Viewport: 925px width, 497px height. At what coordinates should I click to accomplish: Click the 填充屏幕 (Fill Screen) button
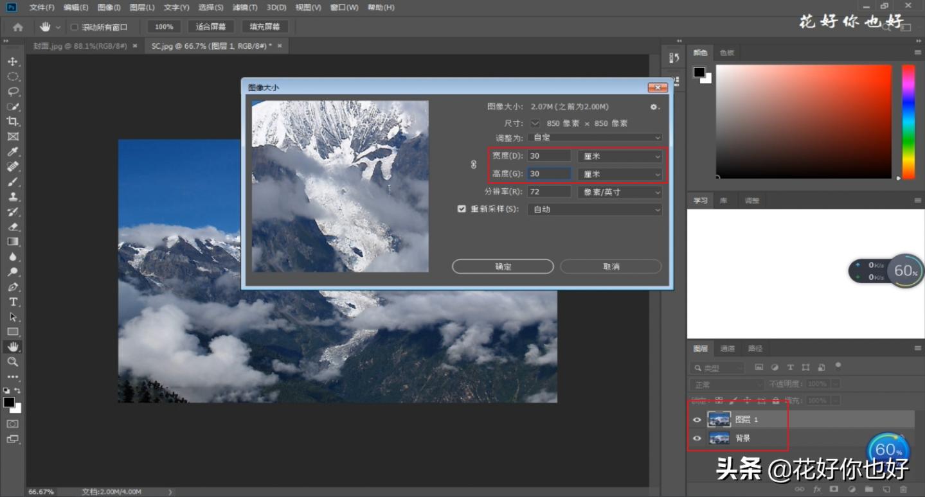click(x=265, y=27)
